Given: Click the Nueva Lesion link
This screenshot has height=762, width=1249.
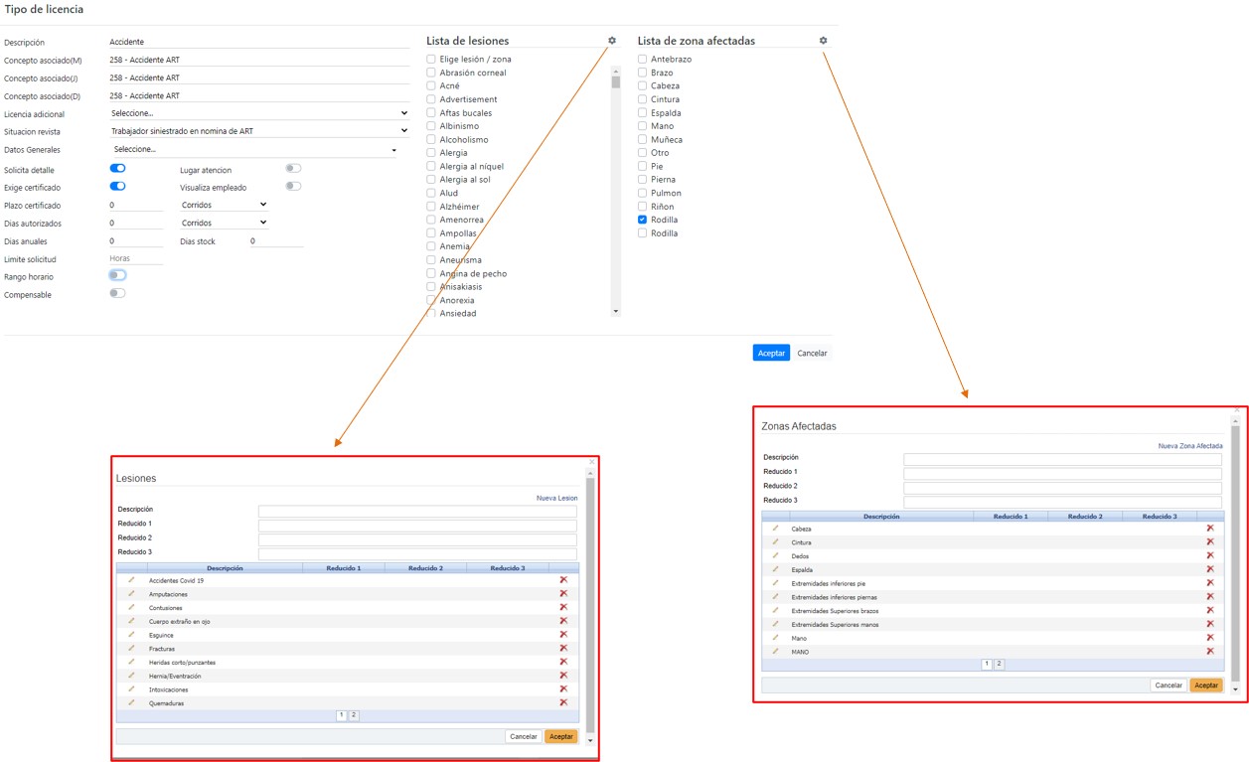Looking at the screenshot, I should coord(556,498).
